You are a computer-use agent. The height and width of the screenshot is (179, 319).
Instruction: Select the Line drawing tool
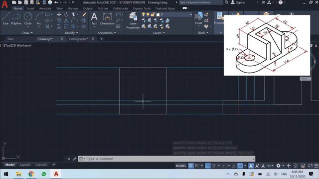tap(5, 18)
